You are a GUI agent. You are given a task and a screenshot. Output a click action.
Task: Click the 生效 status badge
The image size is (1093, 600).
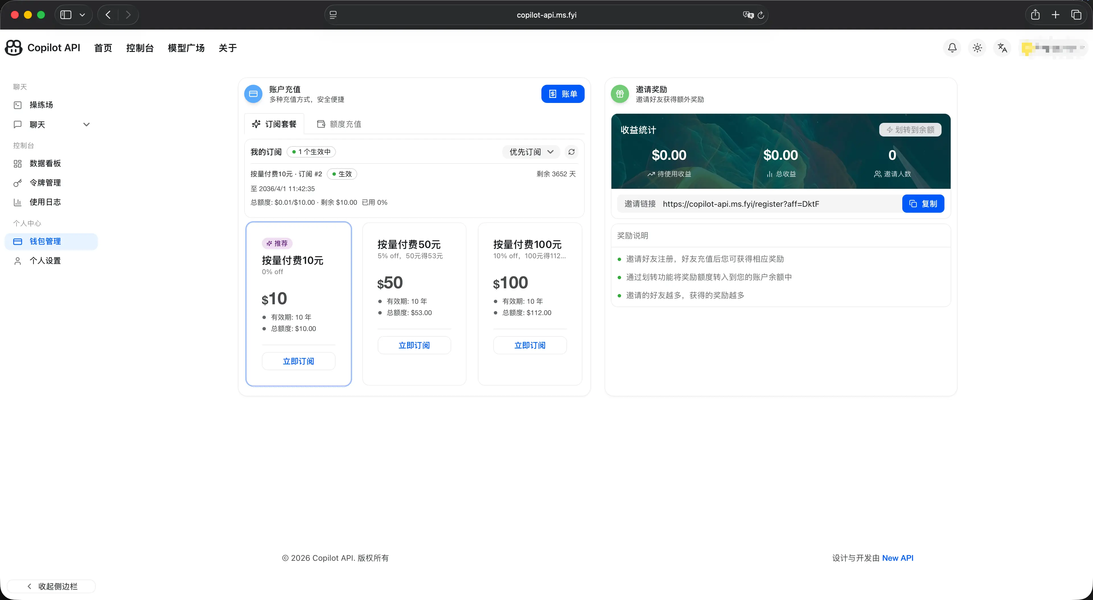[x=342, y=174]
